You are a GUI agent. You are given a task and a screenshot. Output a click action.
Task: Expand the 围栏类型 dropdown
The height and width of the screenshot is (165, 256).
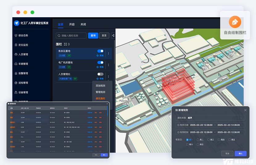click(x=210, y=118)
